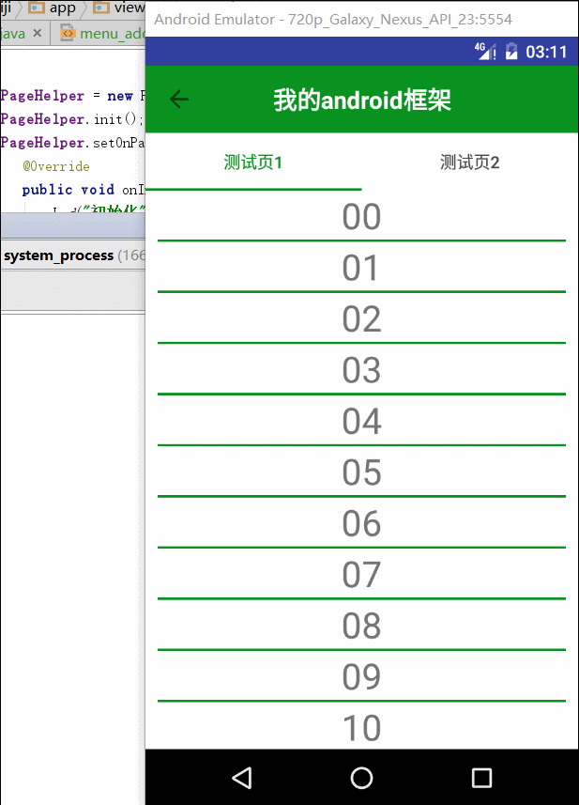
Task: Select list item 04
Action: click(361, 421)
